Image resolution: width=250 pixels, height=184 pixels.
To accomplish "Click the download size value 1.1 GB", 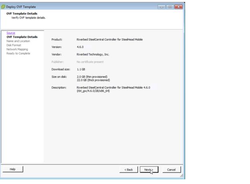I will pyautogui.click(x=81, y=69).
